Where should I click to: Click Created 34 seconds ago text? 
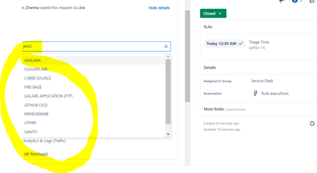[x=221, y=123]
